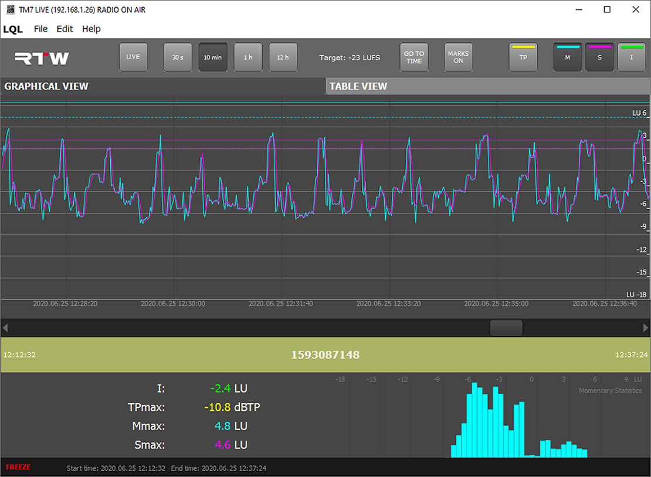Select the GRAPHICAL VIEW tab
Image resolution: width=651 pixels, height=477 pixels.
tap(162, 86)
